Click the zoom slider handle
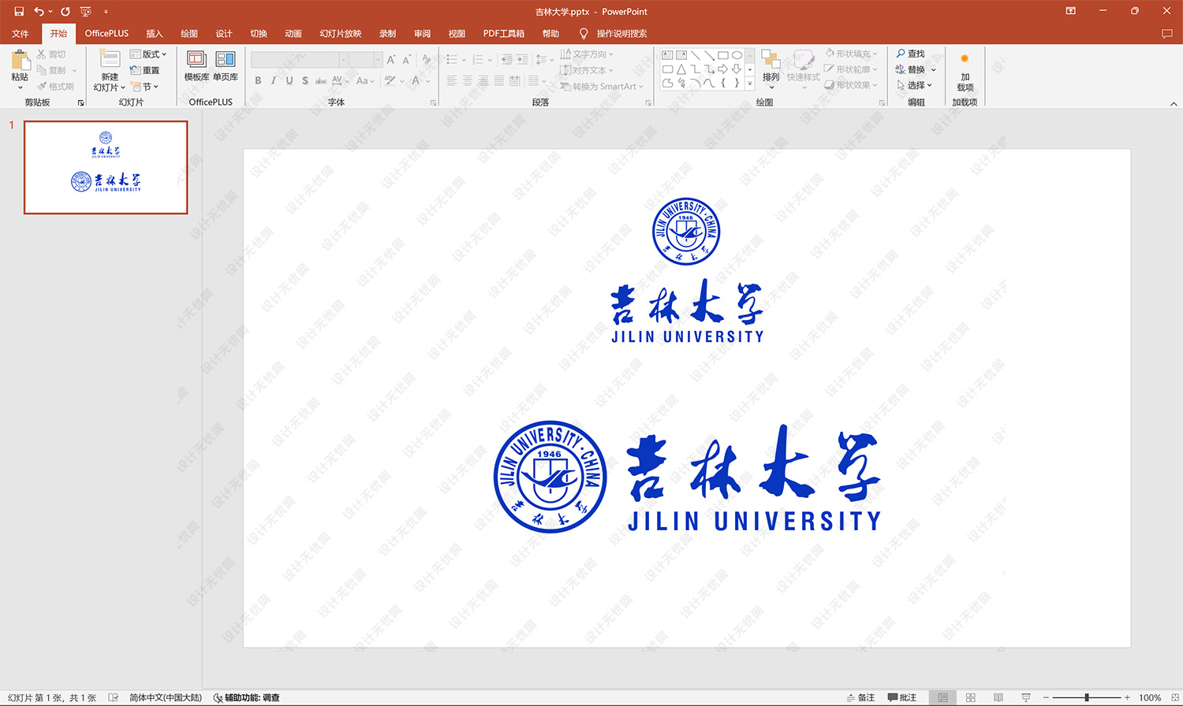This screenshot has width=1183, height=706. (1087, 697)
